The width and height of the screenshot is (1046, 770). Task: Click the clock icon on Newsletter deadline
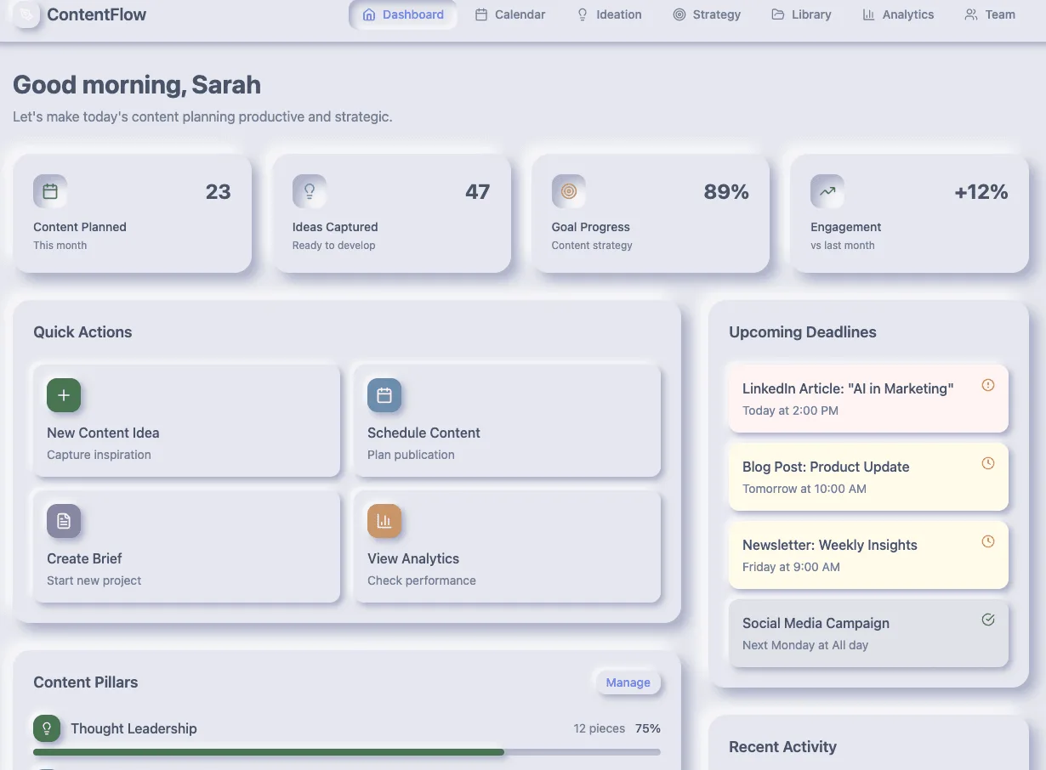988,541
